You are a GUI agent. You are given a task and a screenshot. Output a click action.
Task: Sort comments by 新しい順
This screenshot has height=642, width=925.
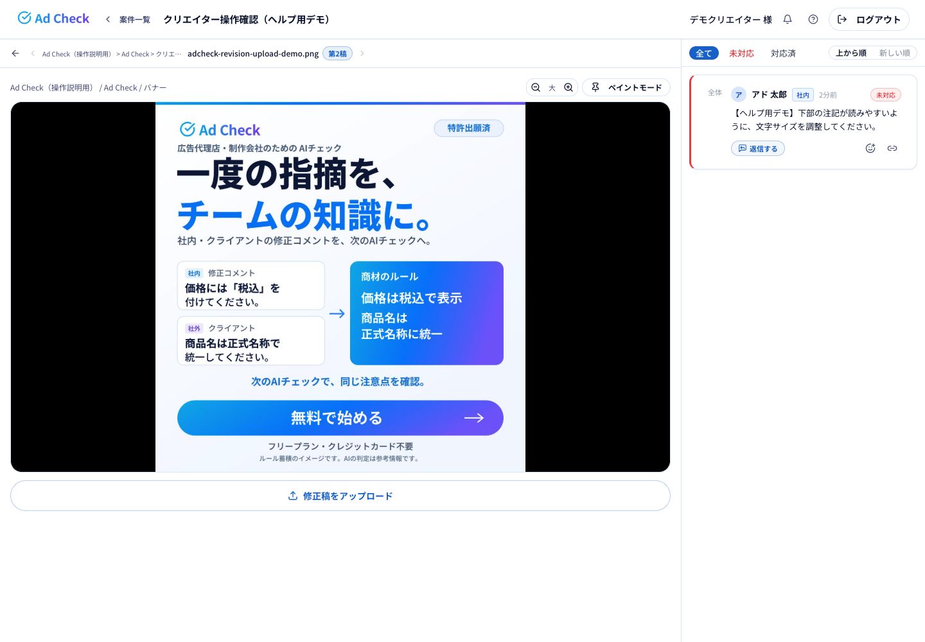click(895, 53)
